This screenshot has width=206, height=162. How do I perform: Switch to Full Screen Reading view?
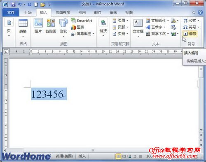(x=124, y=156)
